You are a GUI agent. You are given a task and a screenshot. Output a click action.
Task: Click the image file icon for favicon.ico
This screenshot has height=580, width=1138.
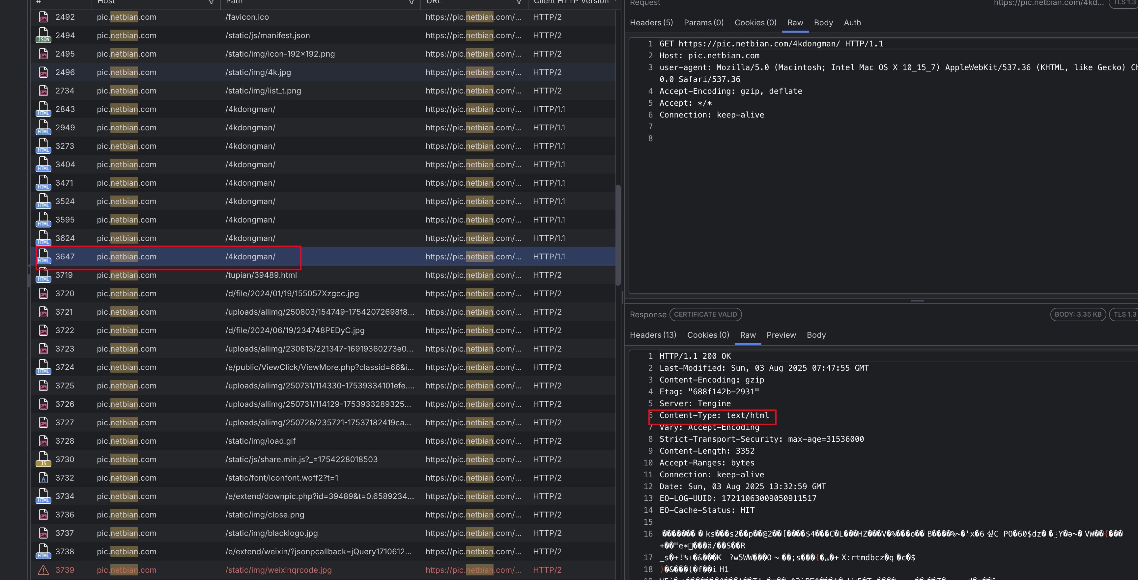tap(43, 17)
